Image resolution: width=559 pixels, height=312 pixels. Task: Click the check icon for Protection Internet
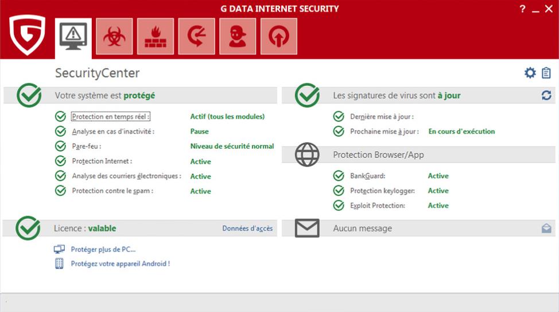coord(61,161)
